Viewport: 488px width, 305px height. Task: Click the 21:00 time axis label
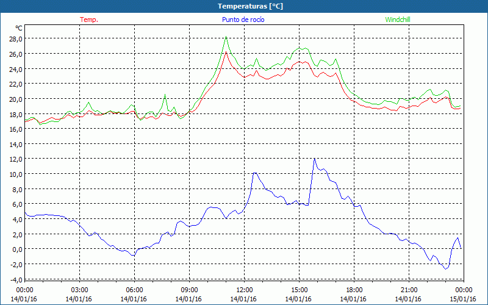tap(409, 290)
